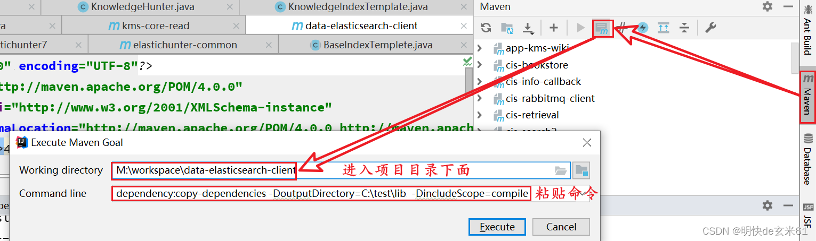Screen dimensions: 816x241
Task: Close the elastichunter-common tab
Action: point(268,45)
